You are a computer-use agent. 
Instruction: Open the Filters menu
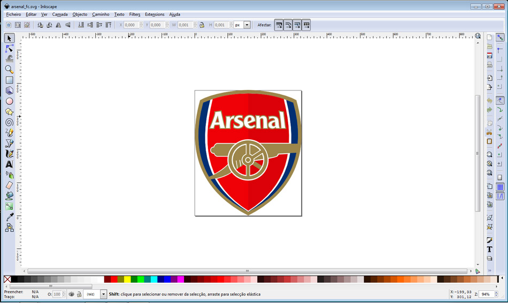(135, 14)
